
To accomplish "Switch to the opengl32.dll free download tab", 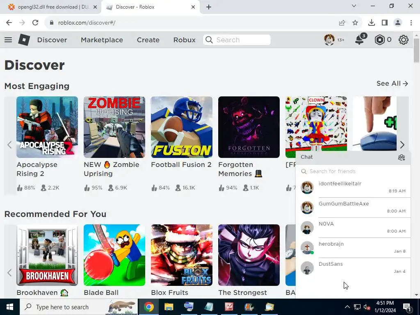I will tap(50, 7).
